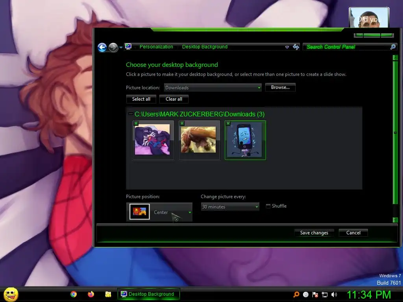
Task: Click the Desktop Background breadcrumb
Action: [205, 47]
